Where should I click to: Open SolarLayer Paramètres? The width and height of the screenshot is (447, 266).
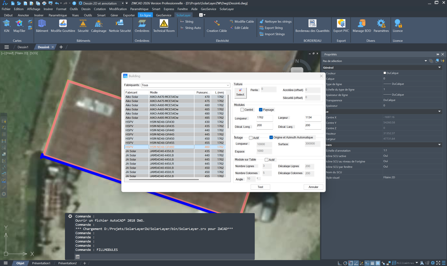pos(381,25)
